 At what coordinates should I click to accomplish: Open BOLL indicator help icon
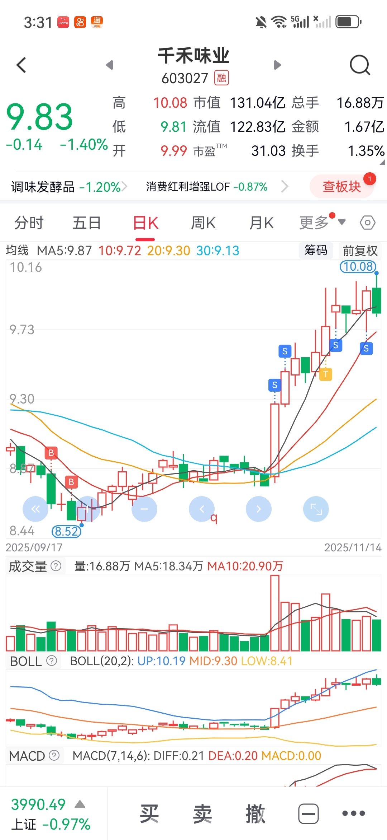point(52,661)
